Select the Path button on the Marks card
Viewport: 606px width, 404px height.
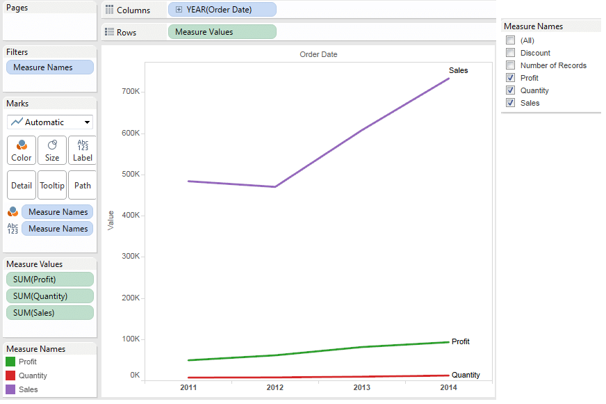pyautogui.click(x=82, y=185)
